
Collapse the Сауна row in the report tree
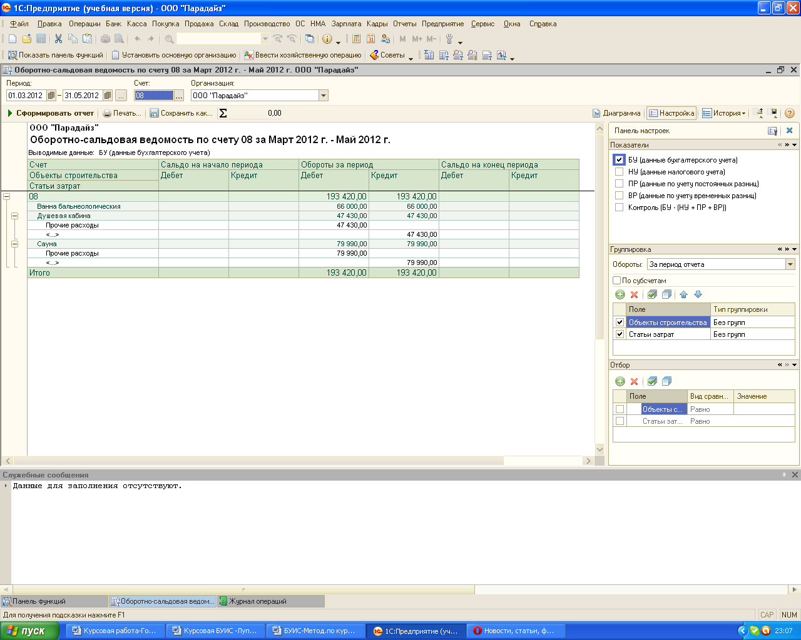[x=14, y=244]
